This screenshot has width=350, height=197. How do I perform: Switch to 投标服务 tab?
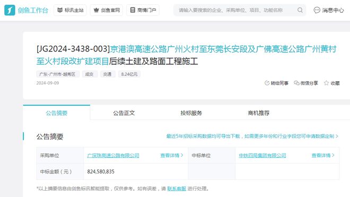tap(191, 113)
